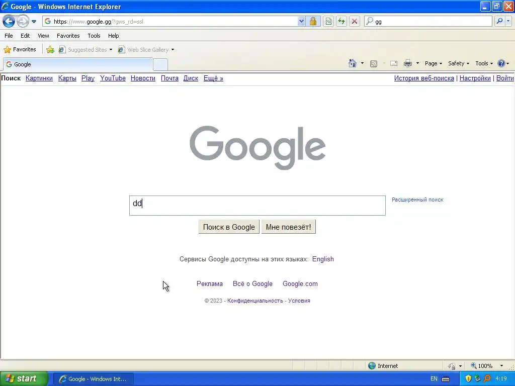
Task: Open the Настройки link
Action: click(475, 78)
